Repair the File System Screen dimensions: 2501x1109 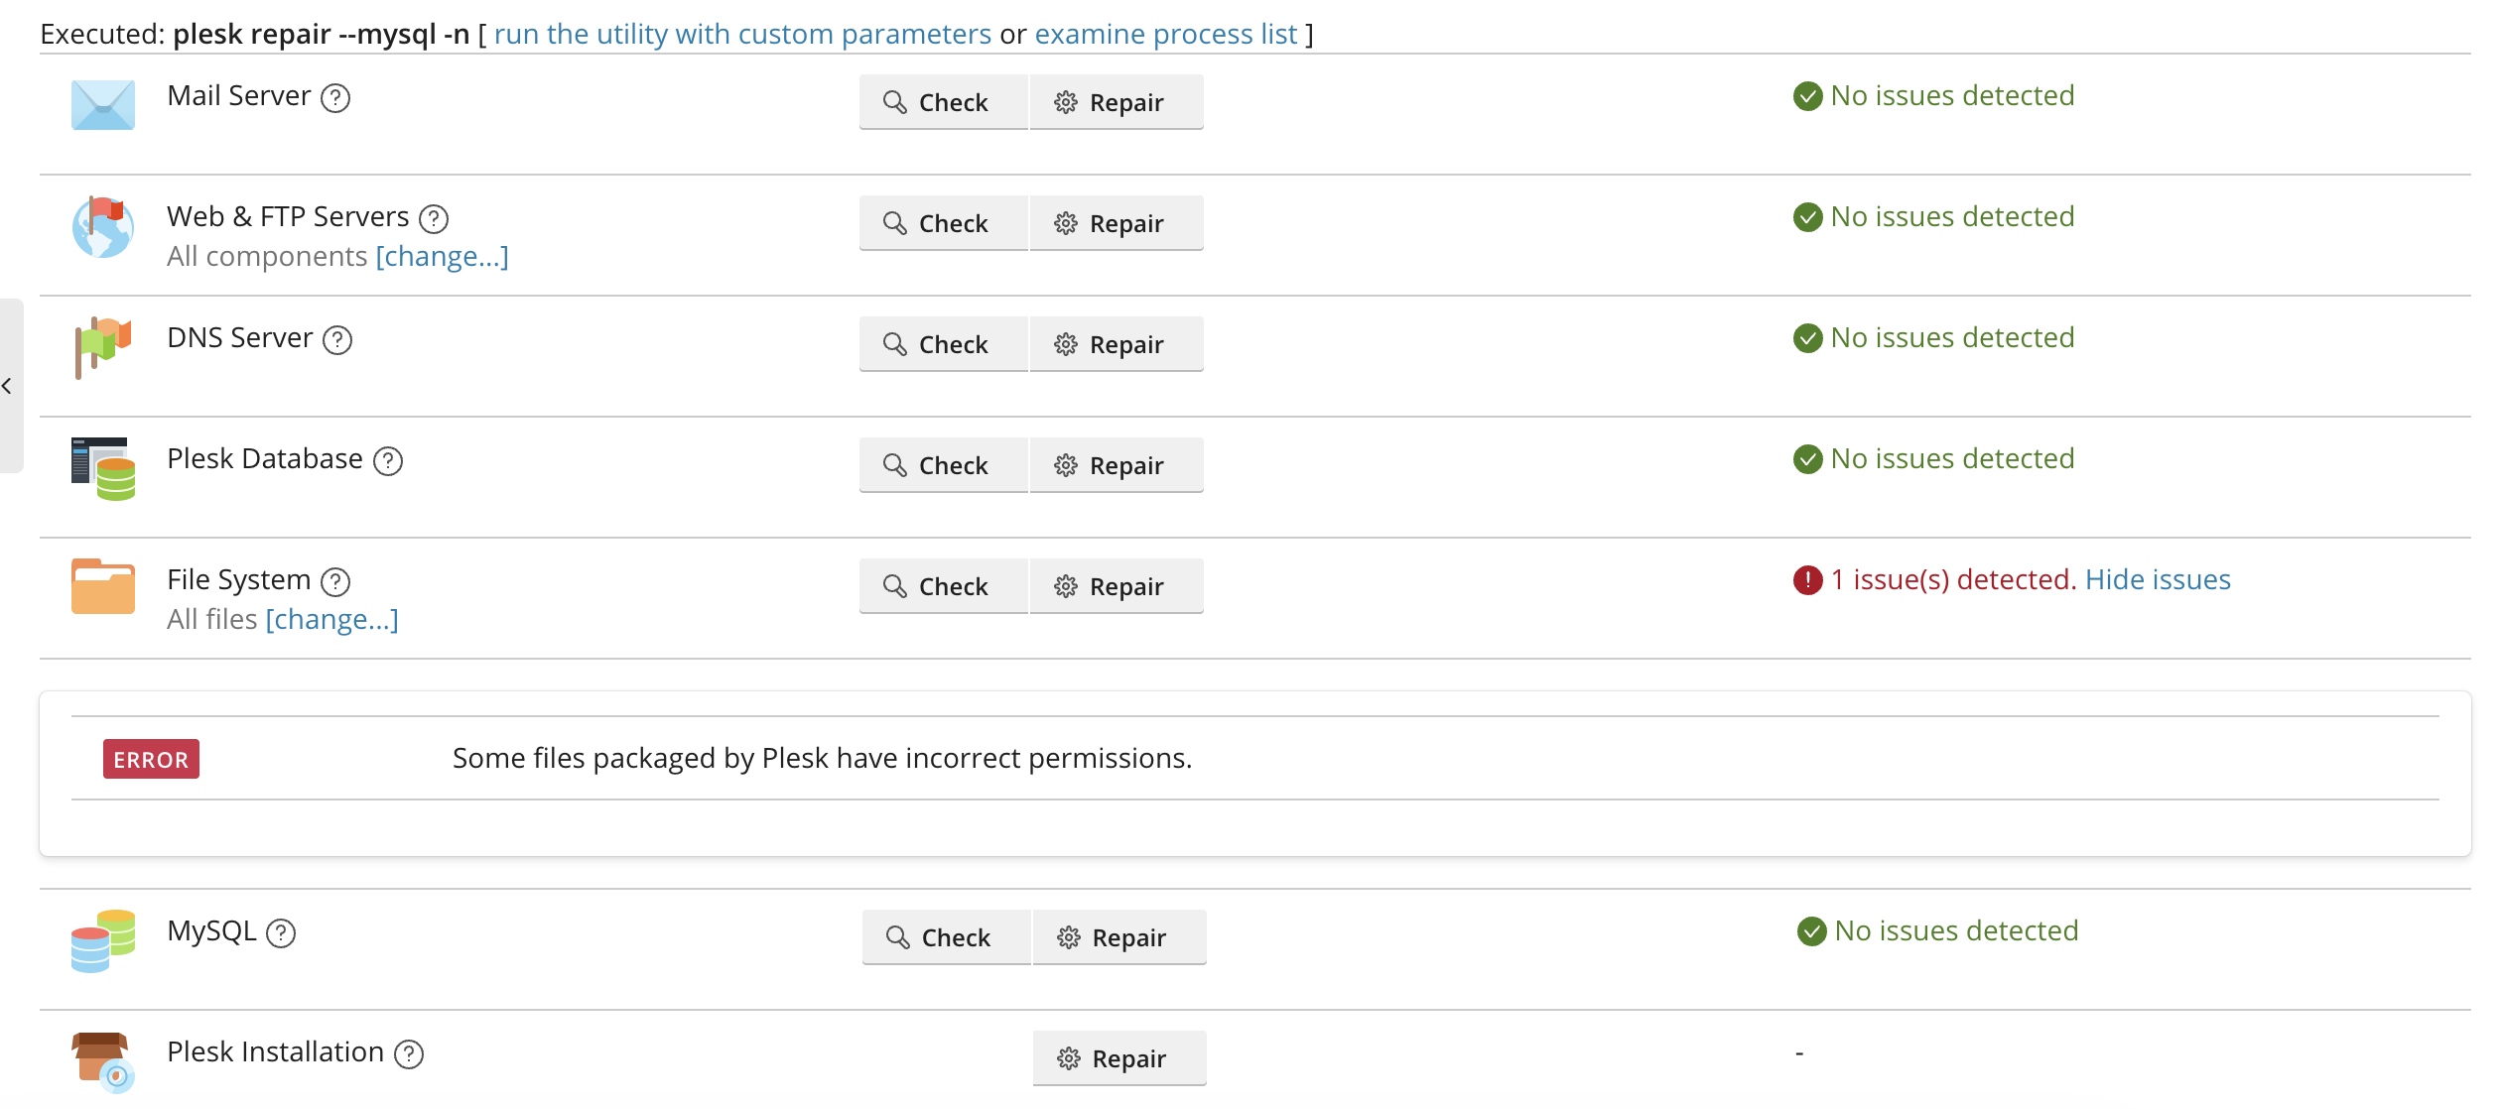click(x=1117, y=586)
